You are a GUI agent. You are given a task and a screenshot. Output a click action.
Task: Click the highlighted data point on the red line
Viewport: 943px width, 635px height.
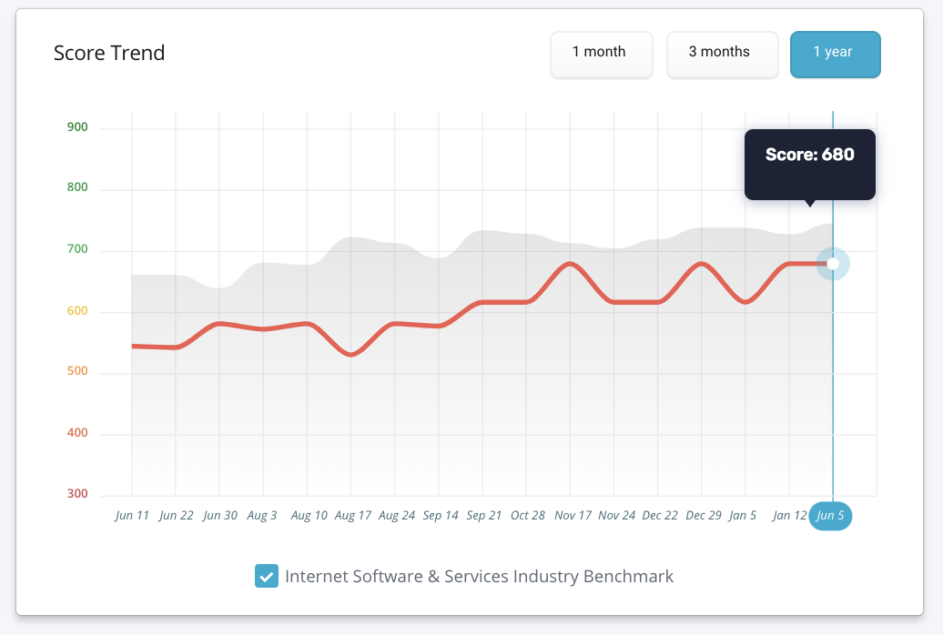click(833, 264)
